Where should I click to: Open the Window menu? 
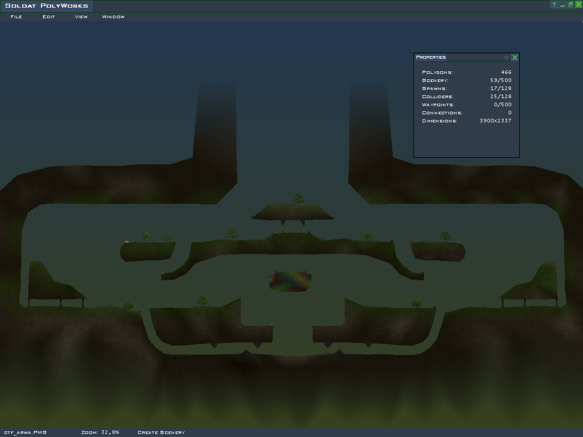pyautogui.click(x=113, y=17)
